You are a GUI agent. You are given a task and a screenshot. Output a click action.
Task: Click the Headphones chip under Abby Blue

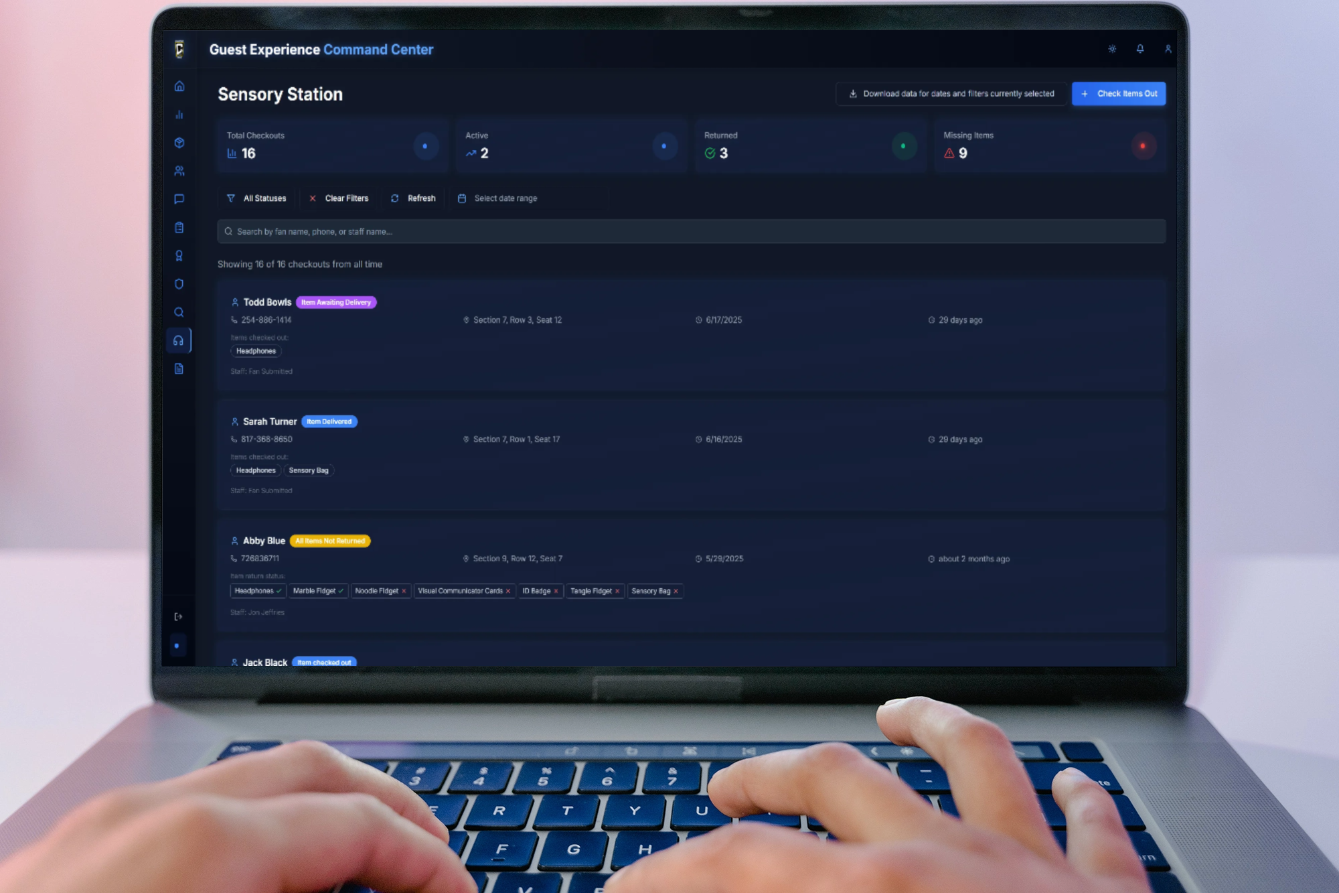click(258, 591)
